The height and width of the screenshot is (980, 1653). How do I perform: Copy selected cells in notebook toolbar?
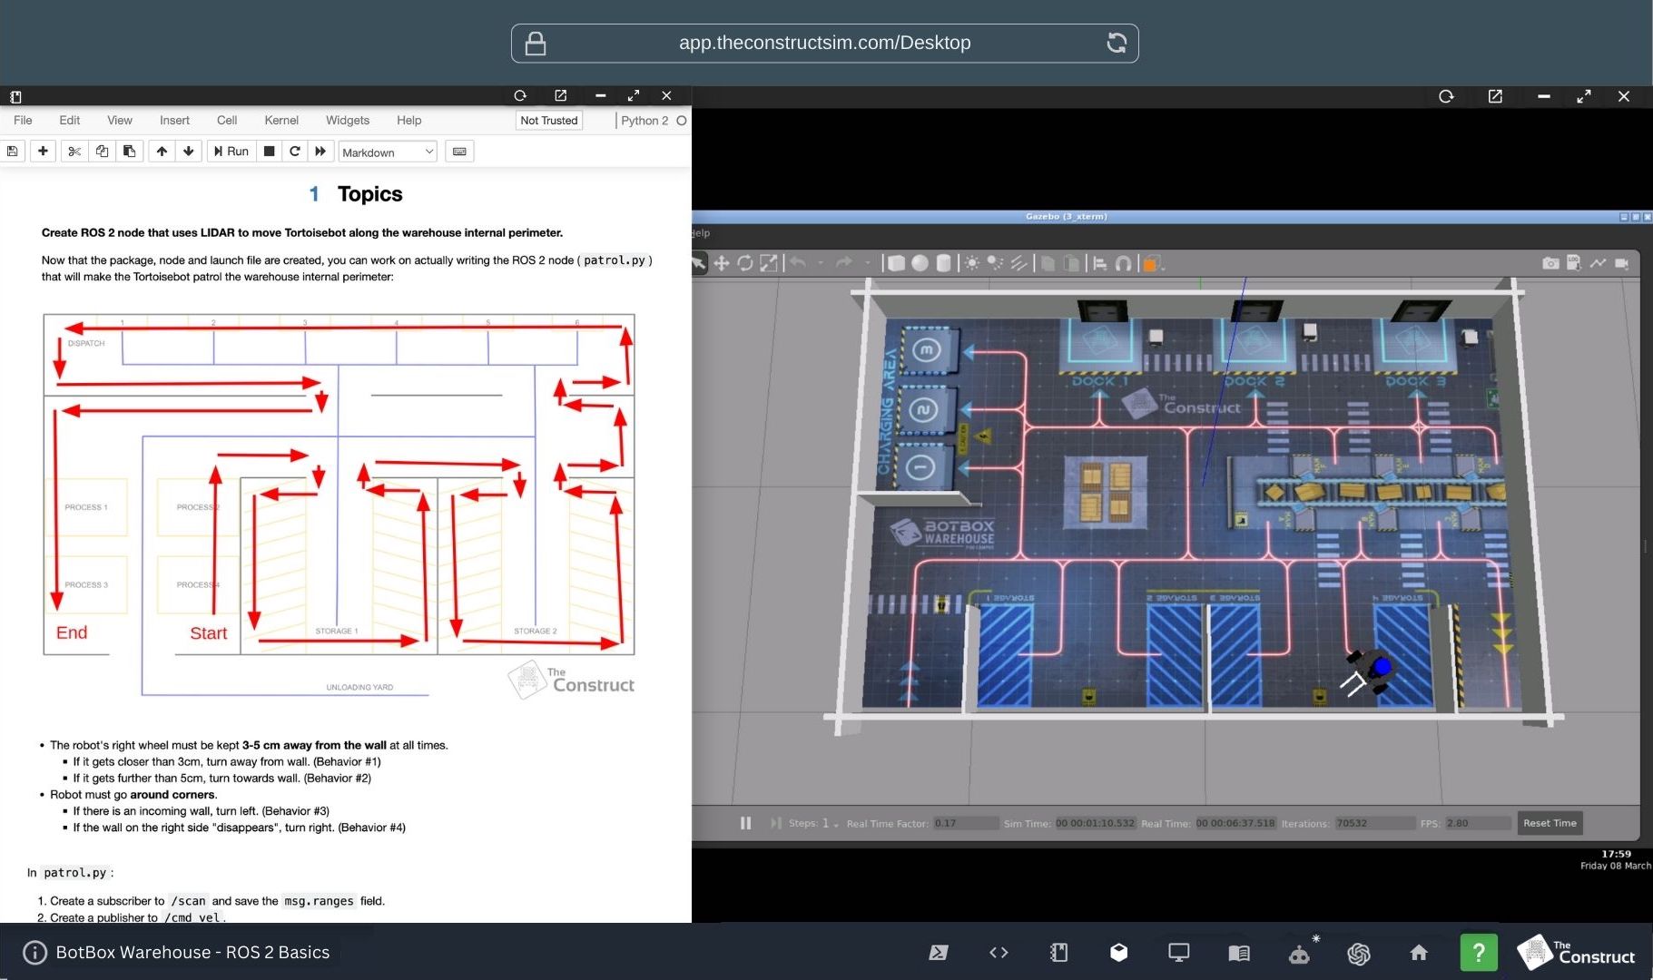tap(102, 152)
